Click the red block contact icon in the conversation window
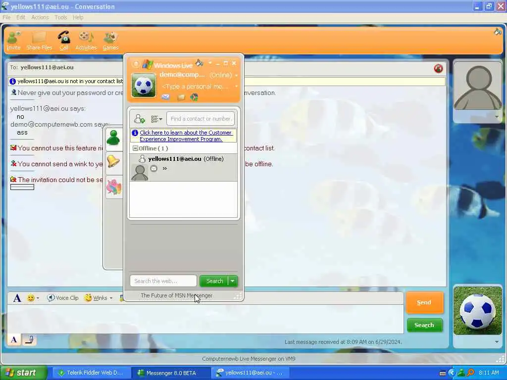Screen dimensions: 507x380 438,68
